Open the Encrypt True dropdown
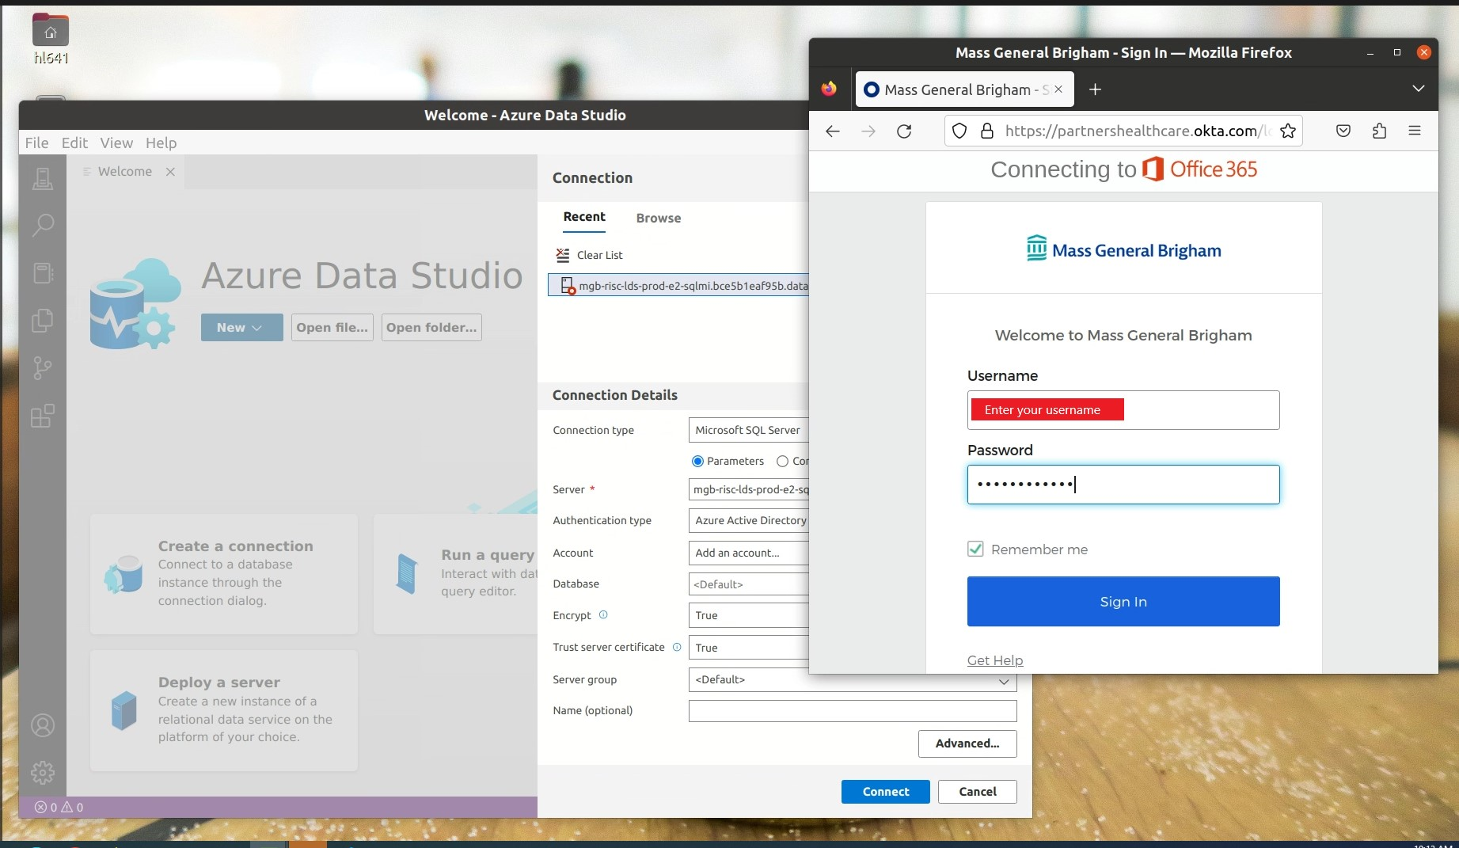1459x848 pixels. (749, 615)
